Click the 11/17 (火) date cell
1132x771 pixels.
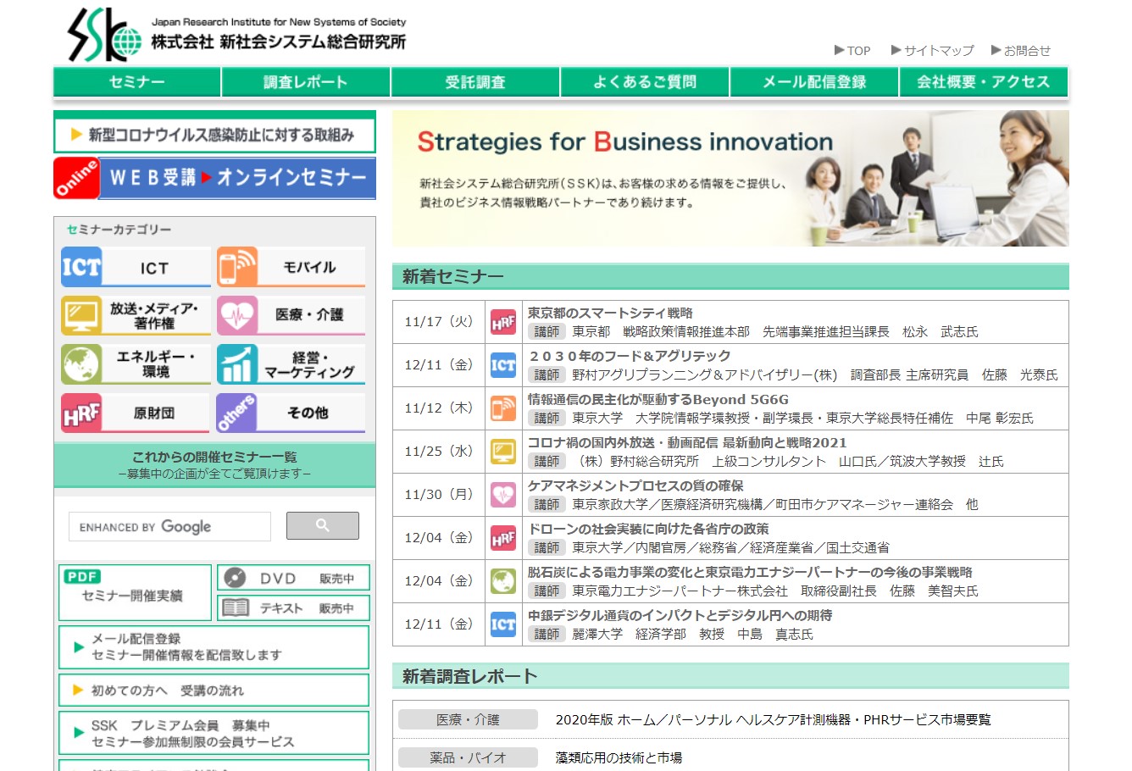click(439, 322)
